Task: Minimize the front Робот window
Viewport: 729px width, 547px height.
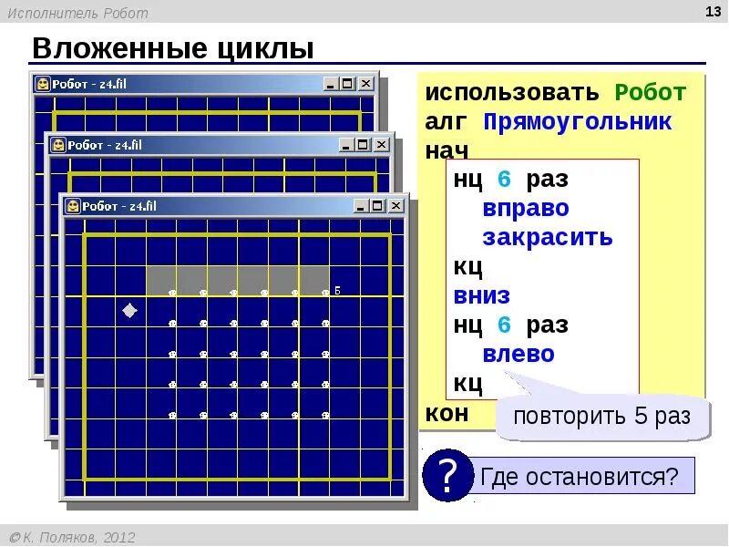Action: click(360, 206)
